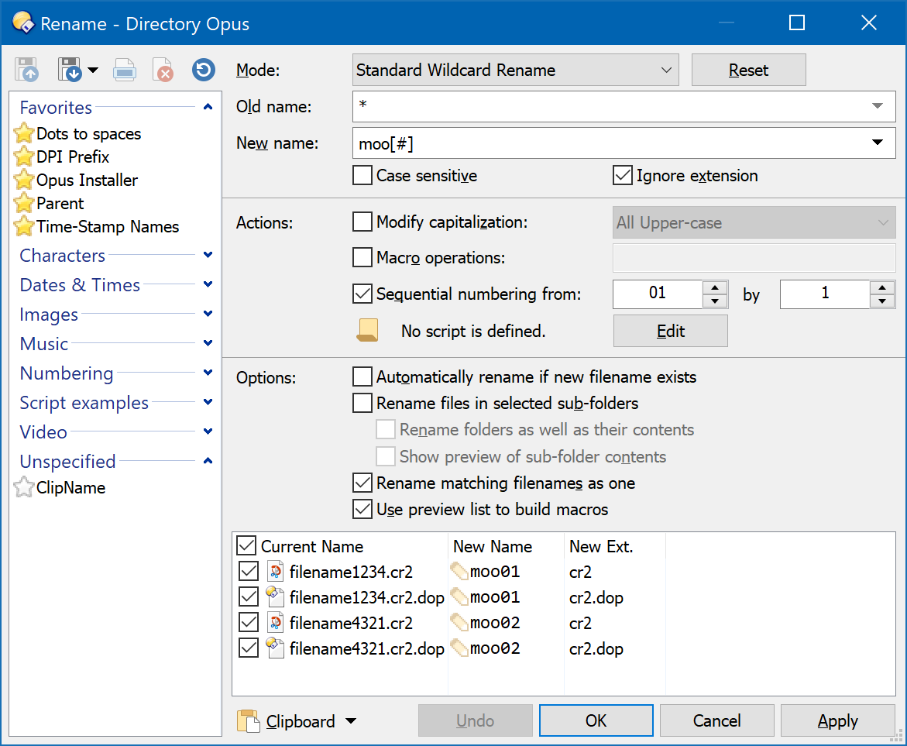Screen dimensions: 907x746
Task: Open the Old name history dropdown
Action: coord(878,106)
